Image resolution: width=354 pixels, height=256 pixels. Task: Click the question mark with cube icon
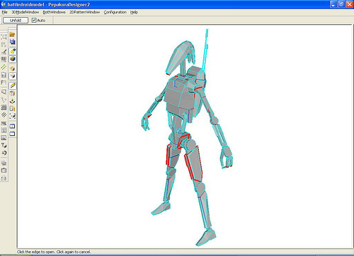[x=4, y=145]
